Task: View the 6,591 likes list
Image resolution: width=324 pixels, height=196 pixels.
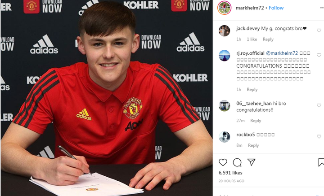Action: click(x=230, y=173)
